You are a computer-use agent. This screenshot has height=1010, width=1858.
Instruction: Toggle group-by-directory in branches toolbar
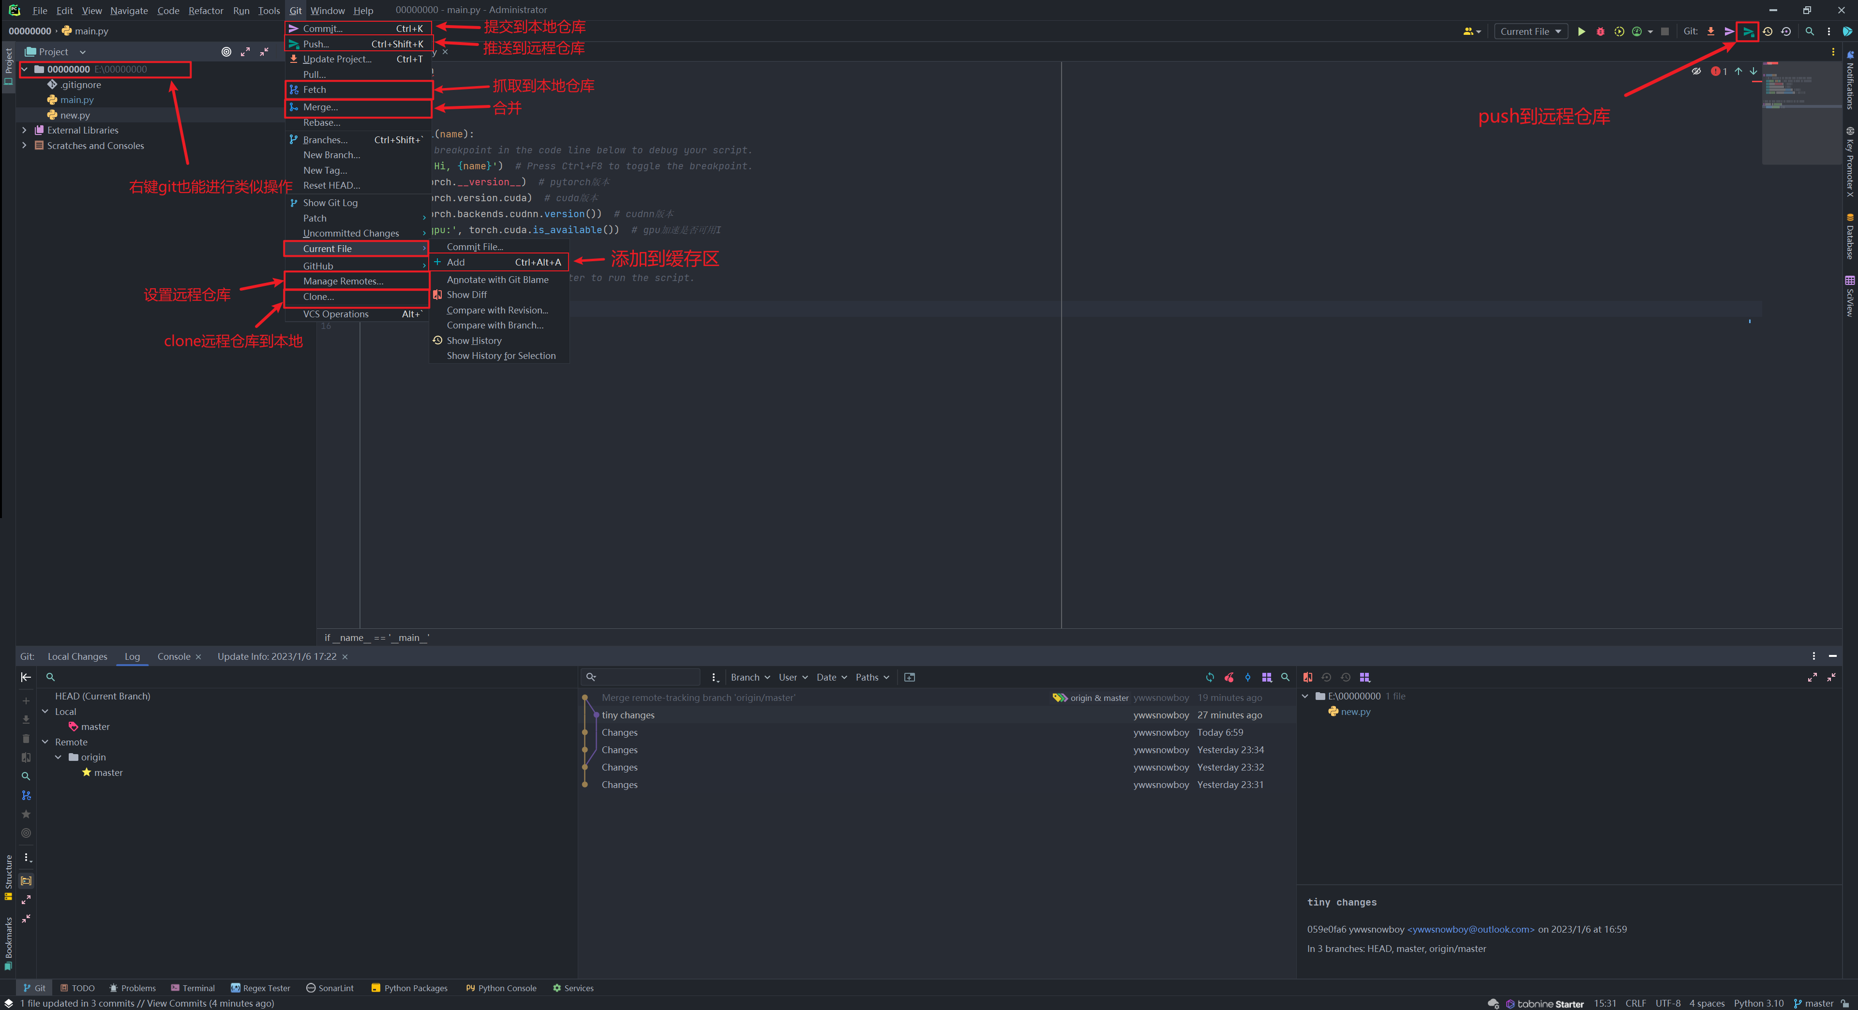coord(26,880)
